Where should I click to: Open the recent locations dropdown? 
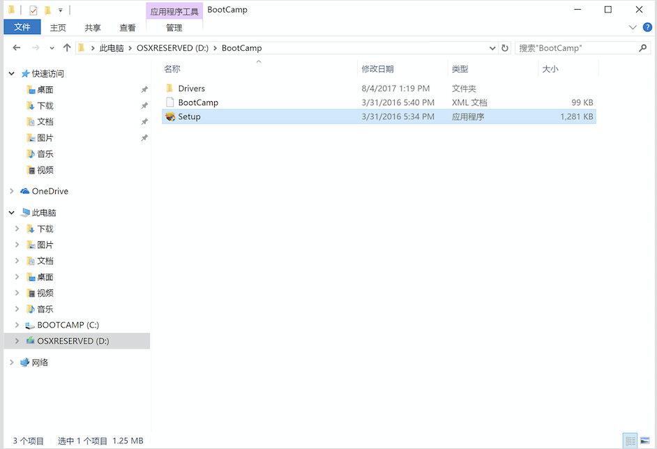(x=52, y=48)
